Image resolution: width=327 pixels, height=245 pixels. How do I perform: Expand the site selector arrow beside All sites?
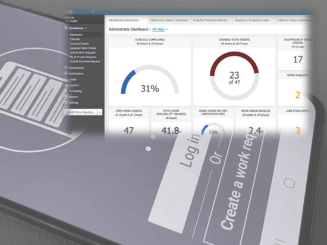point(167,29)
